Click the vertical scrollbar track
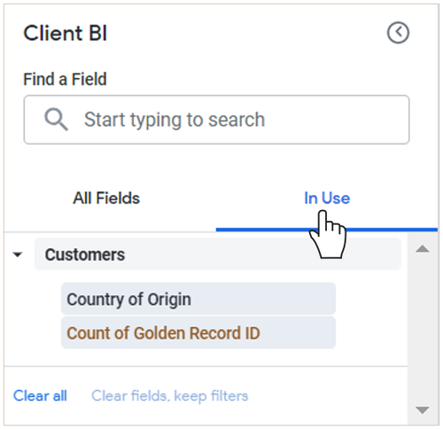The width and height of the screenshot is (443, 430). [423, 329]
